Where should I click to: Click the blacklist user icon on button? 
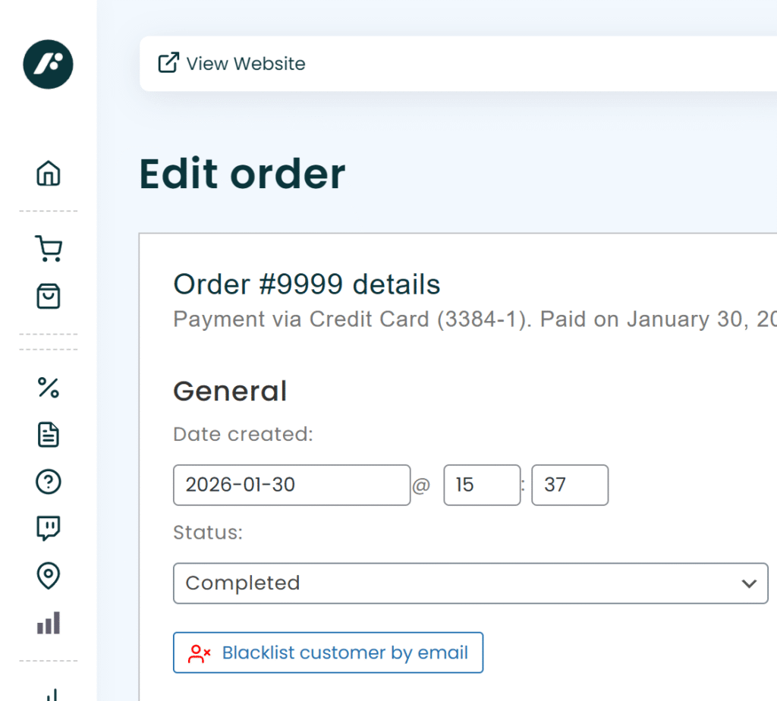(200, 653)
